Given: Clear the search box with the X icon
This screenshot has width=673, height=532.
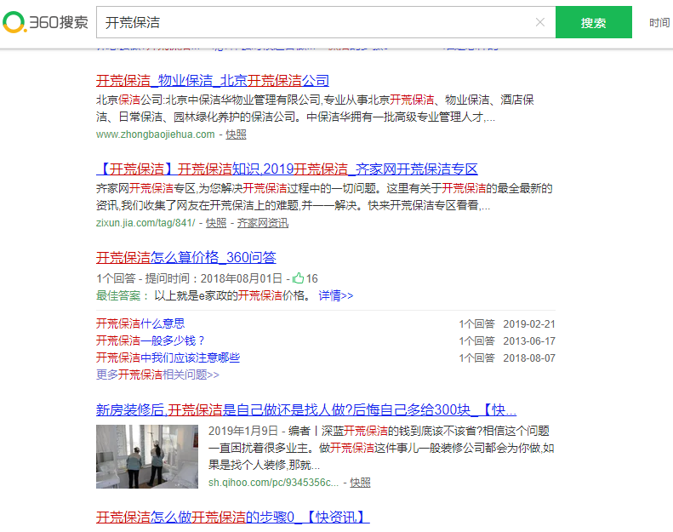Looking at the screenshot, I should [539, 22].
